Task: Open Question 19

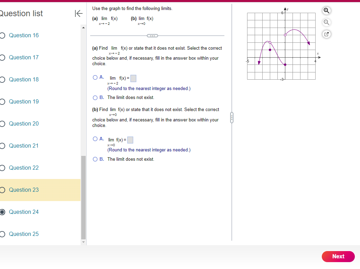Action: coord(24,101)
